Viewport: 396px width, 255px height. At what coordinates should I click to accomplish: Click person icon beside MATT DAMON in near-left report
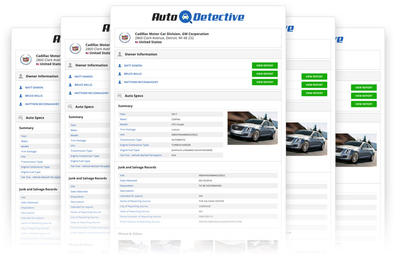[x=70, y=76]
